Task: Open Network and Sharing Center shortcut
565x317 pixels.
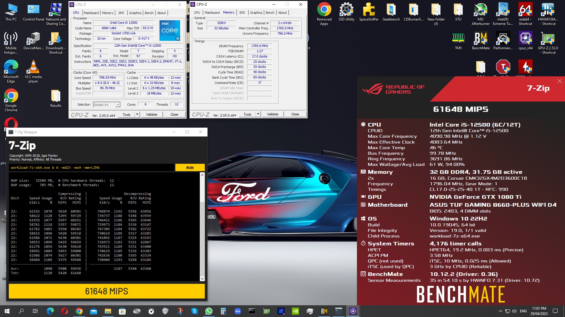Action: tap(56, 14)
